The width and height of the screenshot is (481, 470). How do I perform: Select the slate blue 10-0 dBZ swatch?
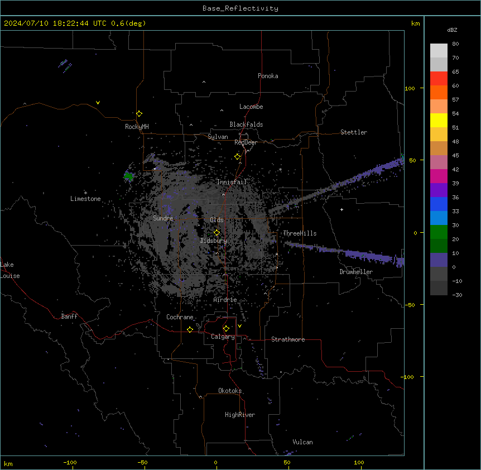439,260
